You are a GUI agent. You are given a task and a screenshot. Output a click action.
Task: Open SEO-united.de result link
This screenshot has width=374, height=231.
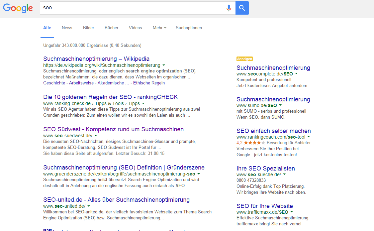pyautogui.click(x=116, y=200)
